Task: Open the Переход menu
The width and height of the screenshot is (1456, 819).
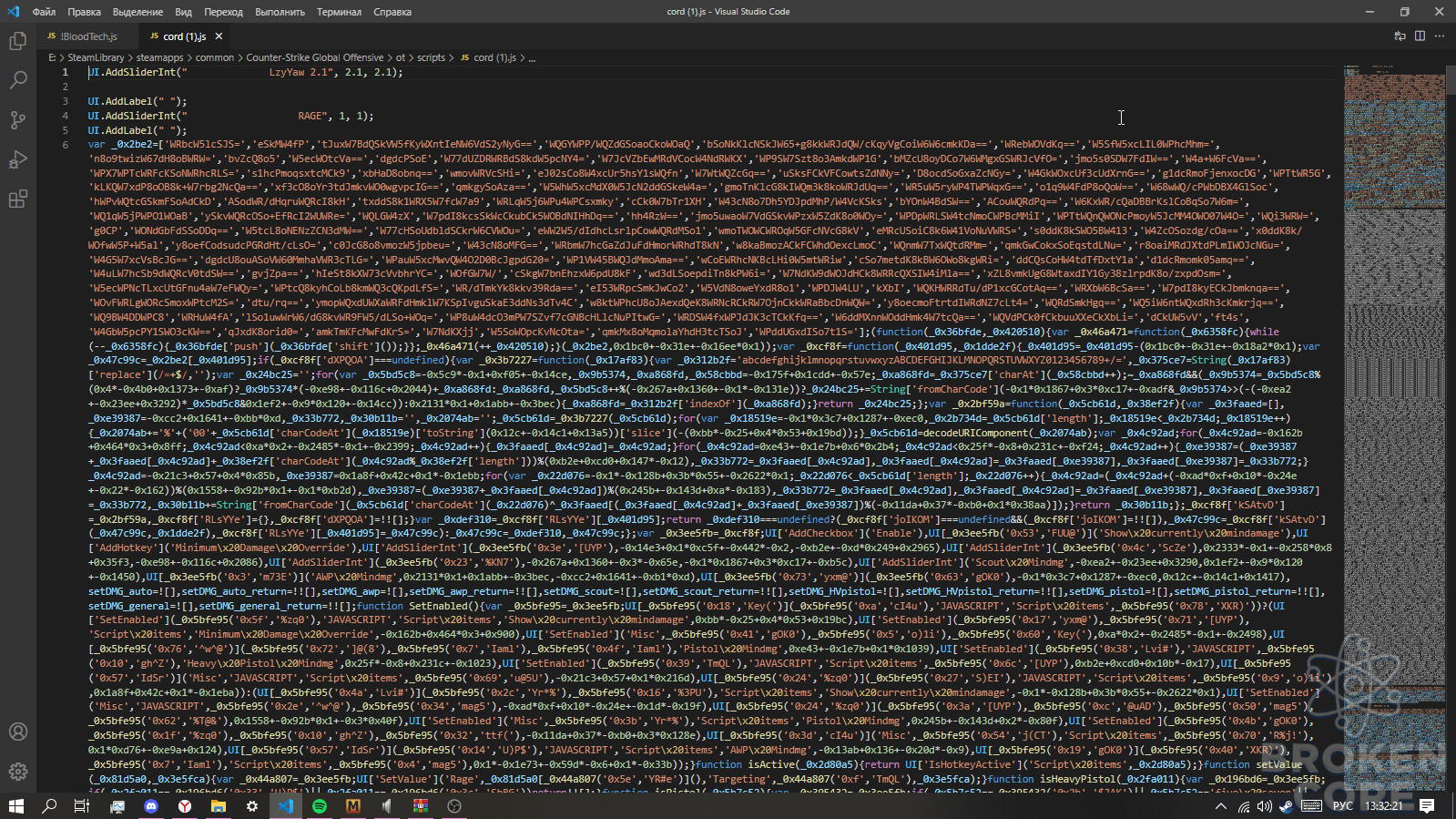Action: (223, 12)
